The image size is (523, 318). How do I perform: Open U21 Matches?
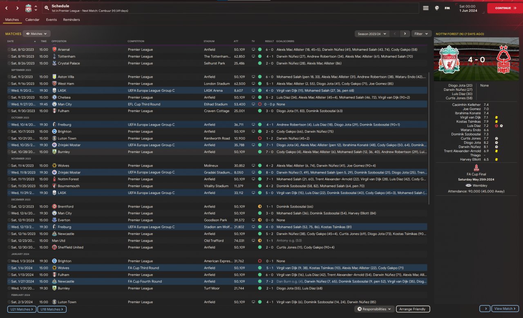(x=22, y=309)
